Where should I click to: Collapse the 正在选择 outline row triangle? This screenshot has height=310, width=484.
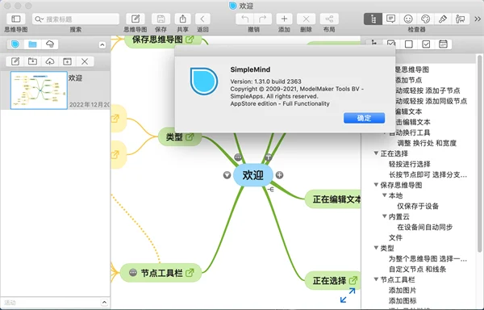point(376,153)
